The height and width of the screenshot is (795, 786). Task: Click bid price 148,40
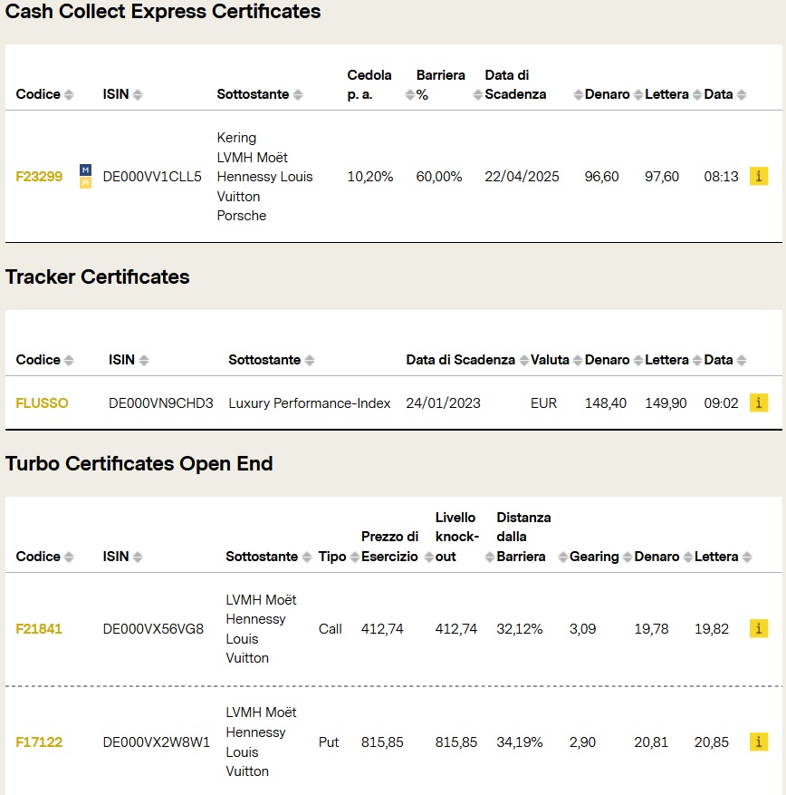[x=606, y=403]
